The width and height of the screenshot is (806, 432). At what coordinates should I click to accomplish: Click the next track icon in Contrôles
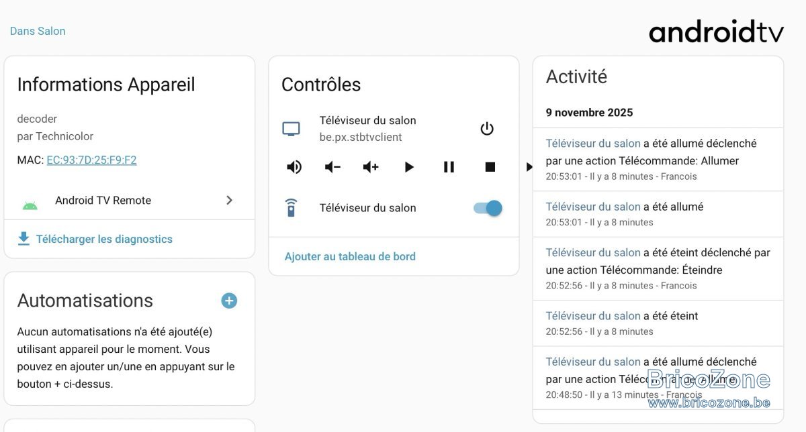[x=529, y=167]
